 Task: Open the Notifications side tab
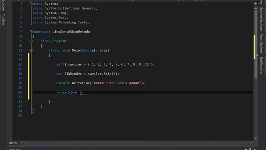[261, 66]
